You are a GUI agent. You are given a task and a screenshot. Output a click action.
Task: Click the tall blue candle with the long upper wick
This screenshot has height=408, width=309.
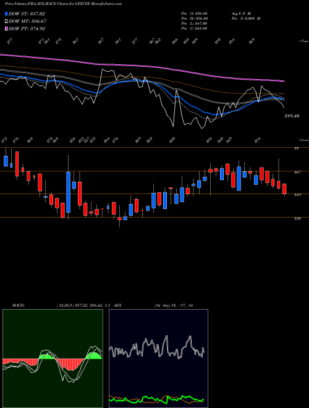tap(68, 192)
